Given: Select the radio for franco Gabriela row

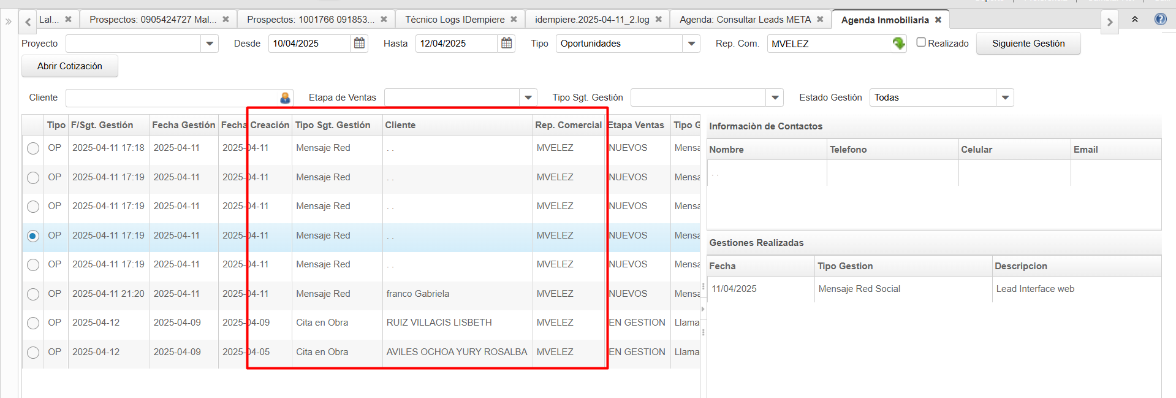Looking at the screenshot, I should pyautogui.click(x=33, y=294).
